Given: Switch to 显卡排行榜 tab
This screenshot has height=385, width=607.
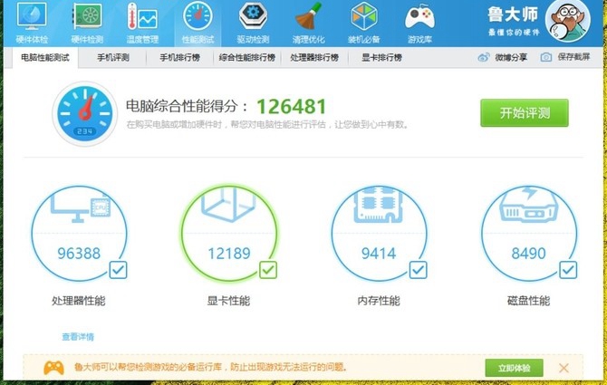Looking at the screenshot, I should pyautogui.click(x=381, y=58).
